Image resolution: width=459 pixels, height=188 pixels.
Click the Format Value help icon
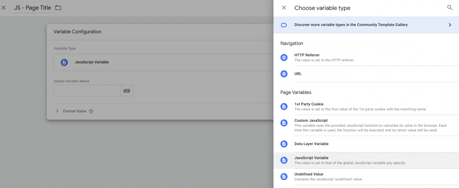[x=91, y=111]
